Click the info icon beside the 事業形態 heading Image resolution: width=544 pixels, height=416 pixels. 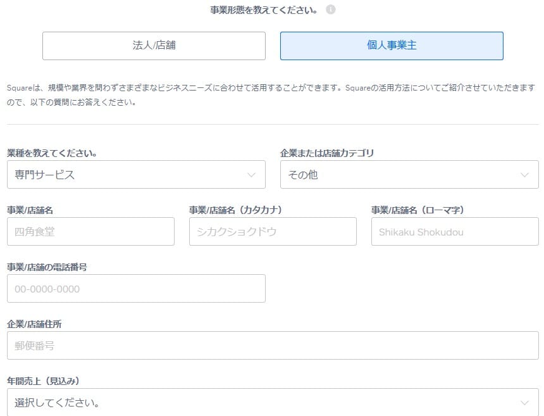(x=330, y=9)
